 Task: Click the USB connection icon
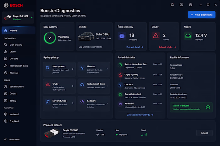[97, 135]
